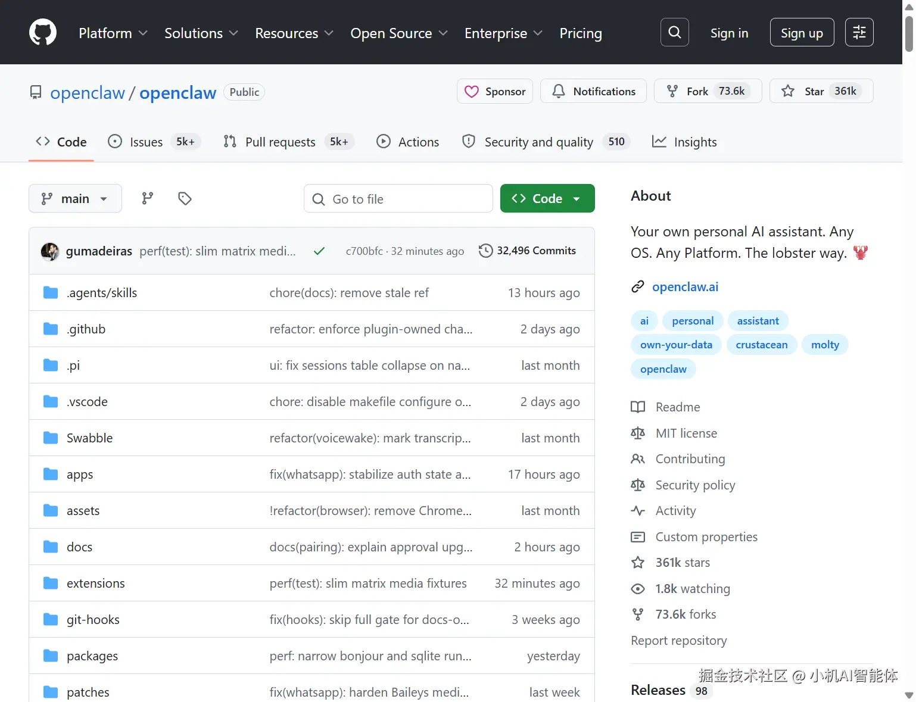Click the Star icon in Star button
The width and height of the screenshot is (916, 702).
788,91
